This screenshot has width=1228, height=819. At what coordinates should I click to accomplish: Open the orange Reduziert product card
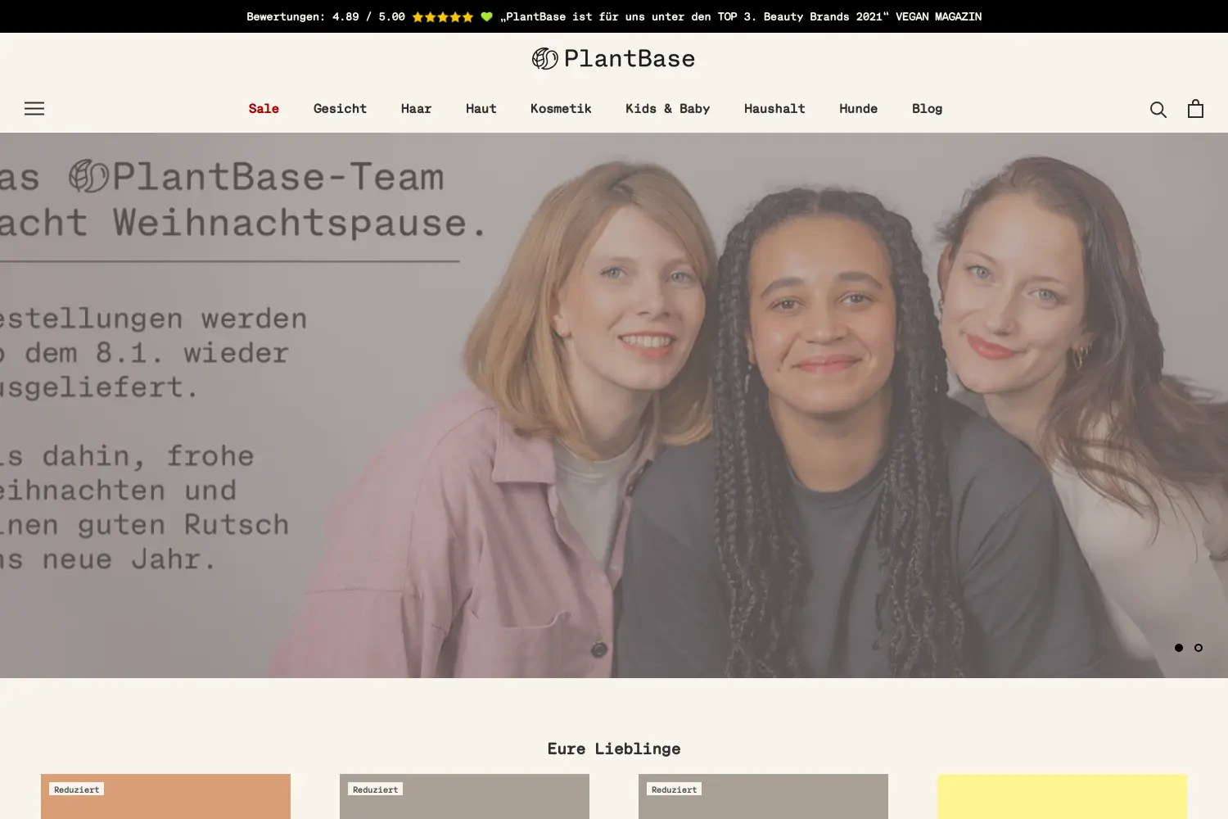click(165, 796)
